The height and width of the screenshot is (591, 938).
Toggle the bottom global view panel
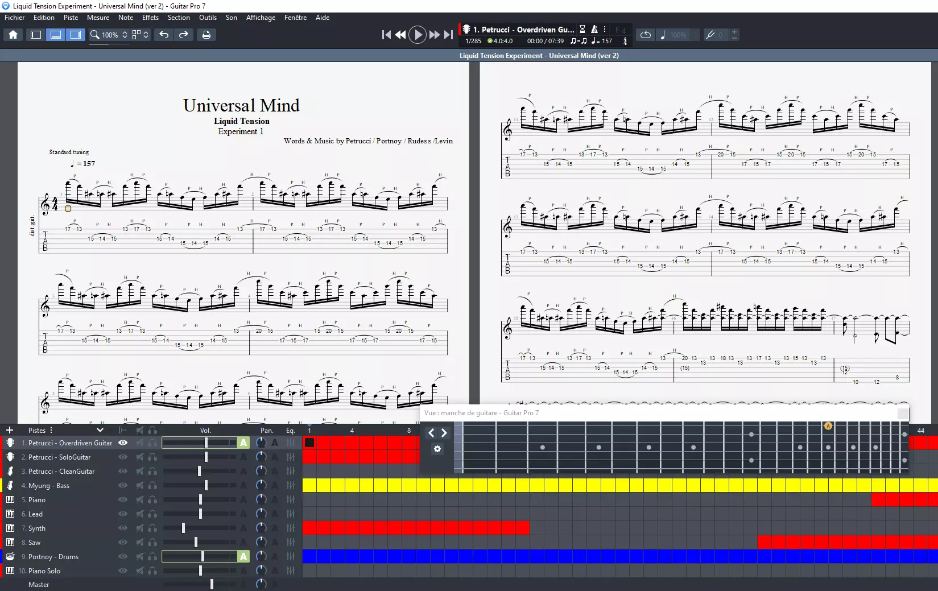coord(56,35)
